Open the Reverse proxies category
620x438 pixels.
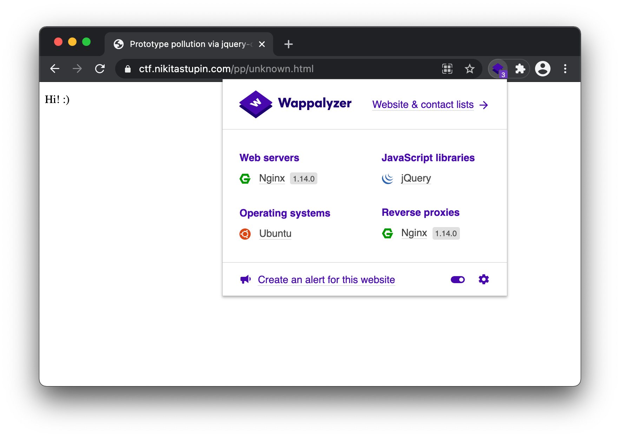(x=421, y=212)
